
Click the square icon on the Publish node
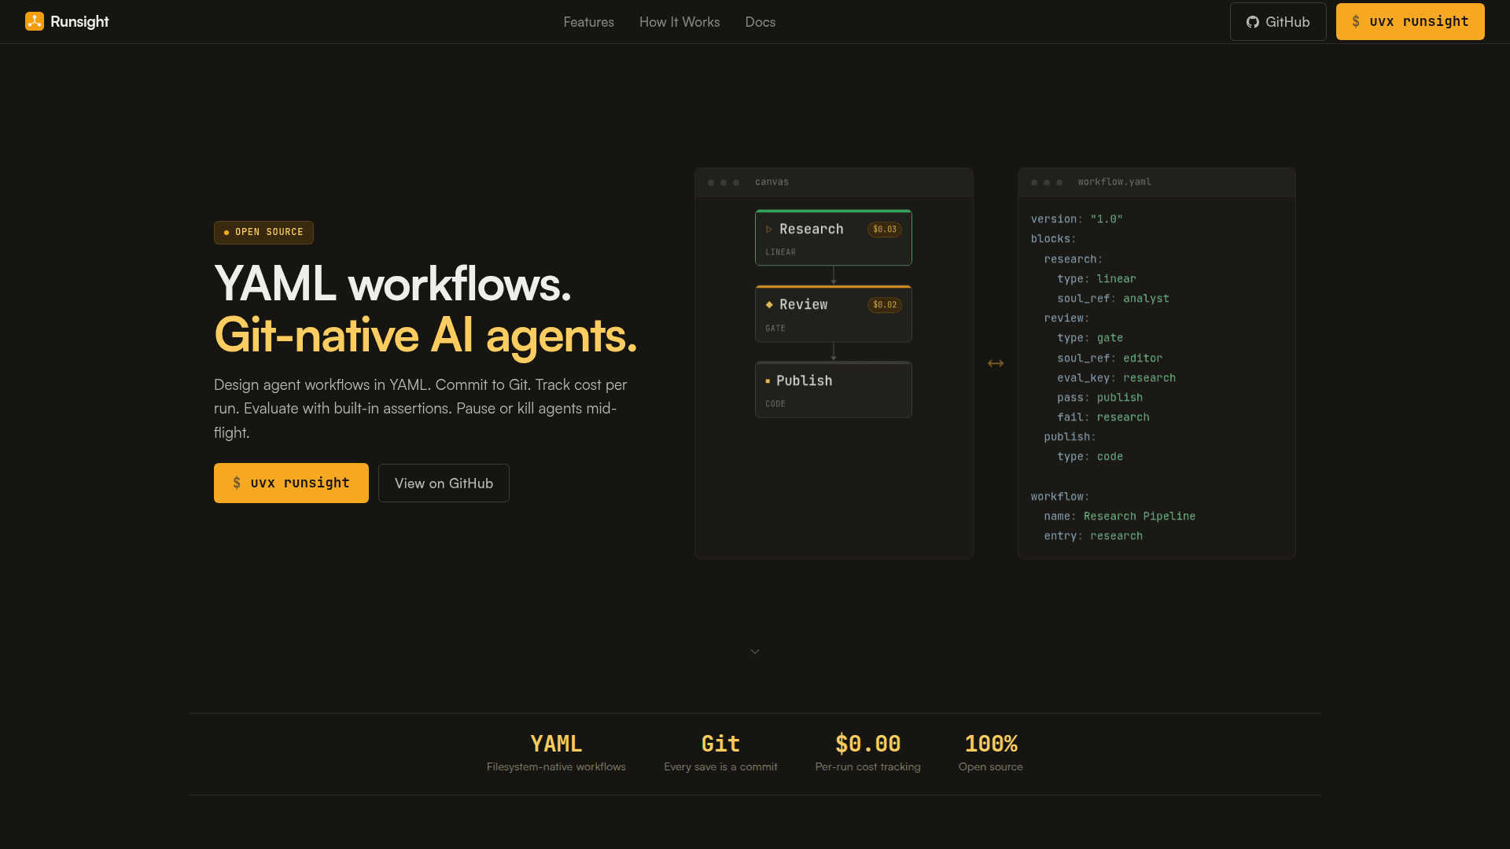click(x=768, y=380)
